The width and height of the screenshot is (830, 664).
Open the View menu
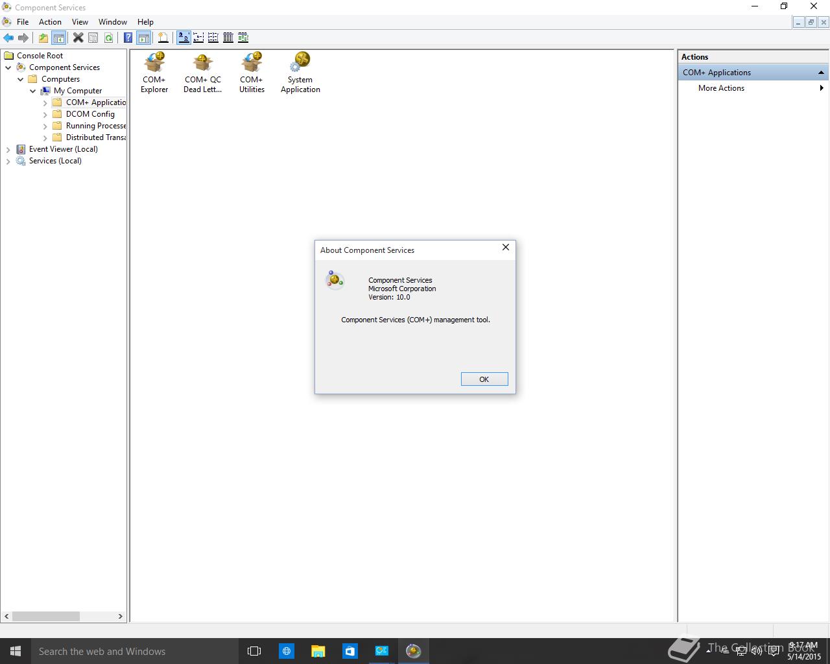pyautogui.click(x=80, y=21)
